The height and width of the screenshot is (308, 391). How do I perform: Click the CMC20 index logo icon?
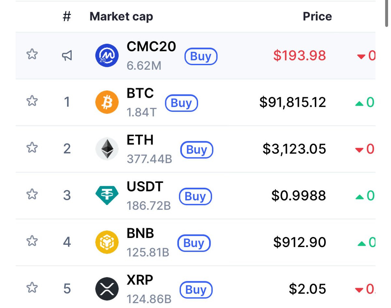point(107,56)
